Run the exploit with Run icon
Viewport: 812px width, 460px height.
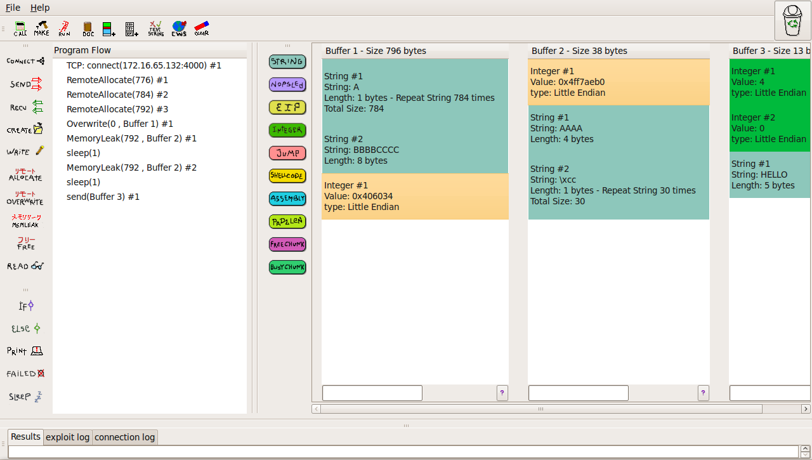point(64,29)
